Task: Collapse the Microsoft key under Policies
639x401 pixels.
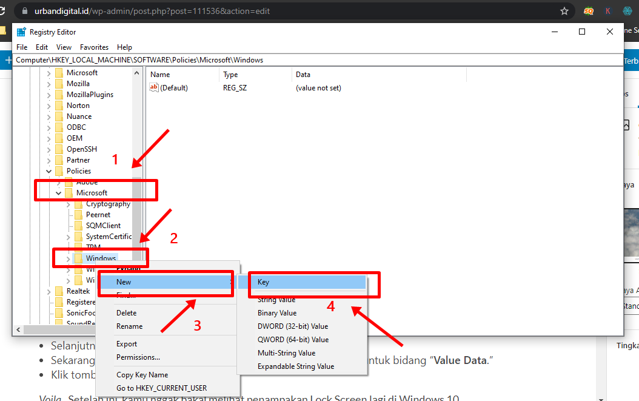Action: 59,194
